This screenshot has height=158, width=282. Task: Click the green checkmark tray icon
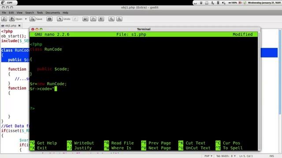[x=245, y=3]
